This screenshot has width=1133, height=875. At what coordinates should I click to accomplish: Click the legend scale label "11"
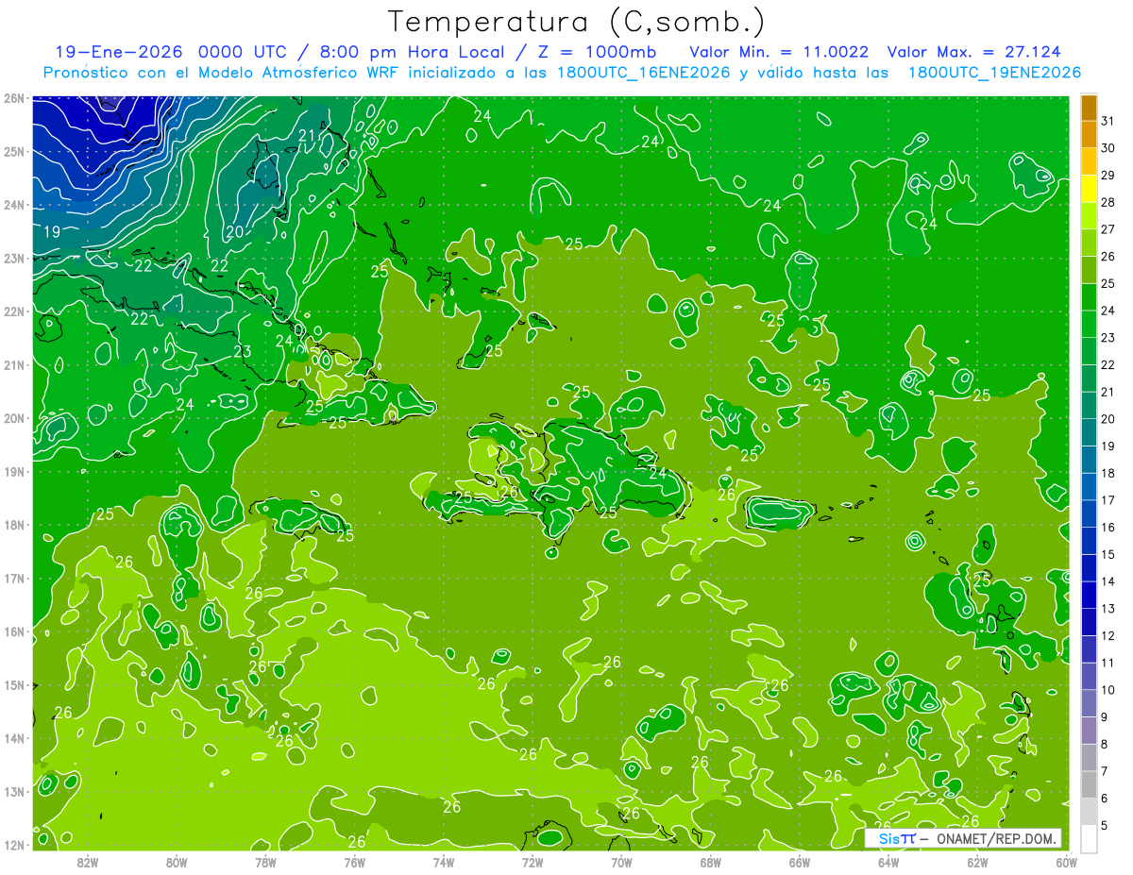tap(1108, 663)
